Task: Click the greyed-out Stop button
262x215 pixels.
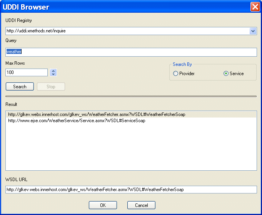Action: (51, 87)
